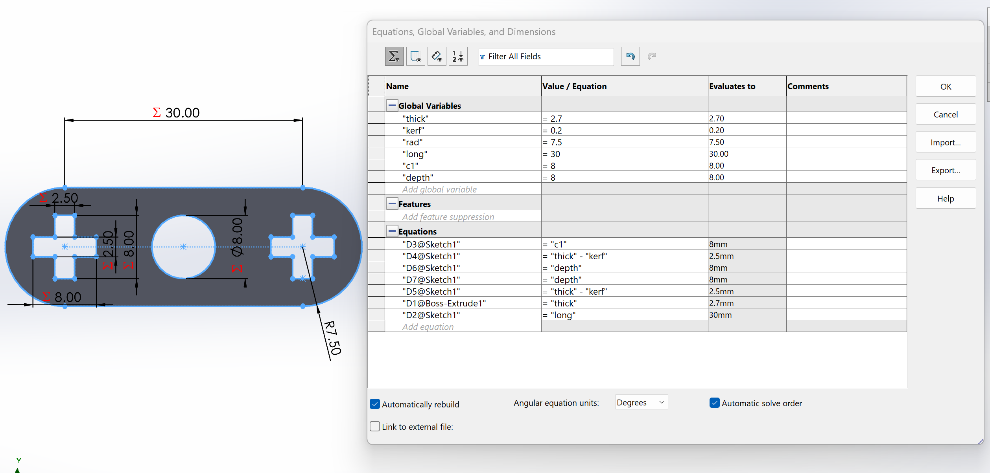990x473 pixels.
Task: Select the "D4@Sketch1" equation row
Action: (x=431, y=256)
